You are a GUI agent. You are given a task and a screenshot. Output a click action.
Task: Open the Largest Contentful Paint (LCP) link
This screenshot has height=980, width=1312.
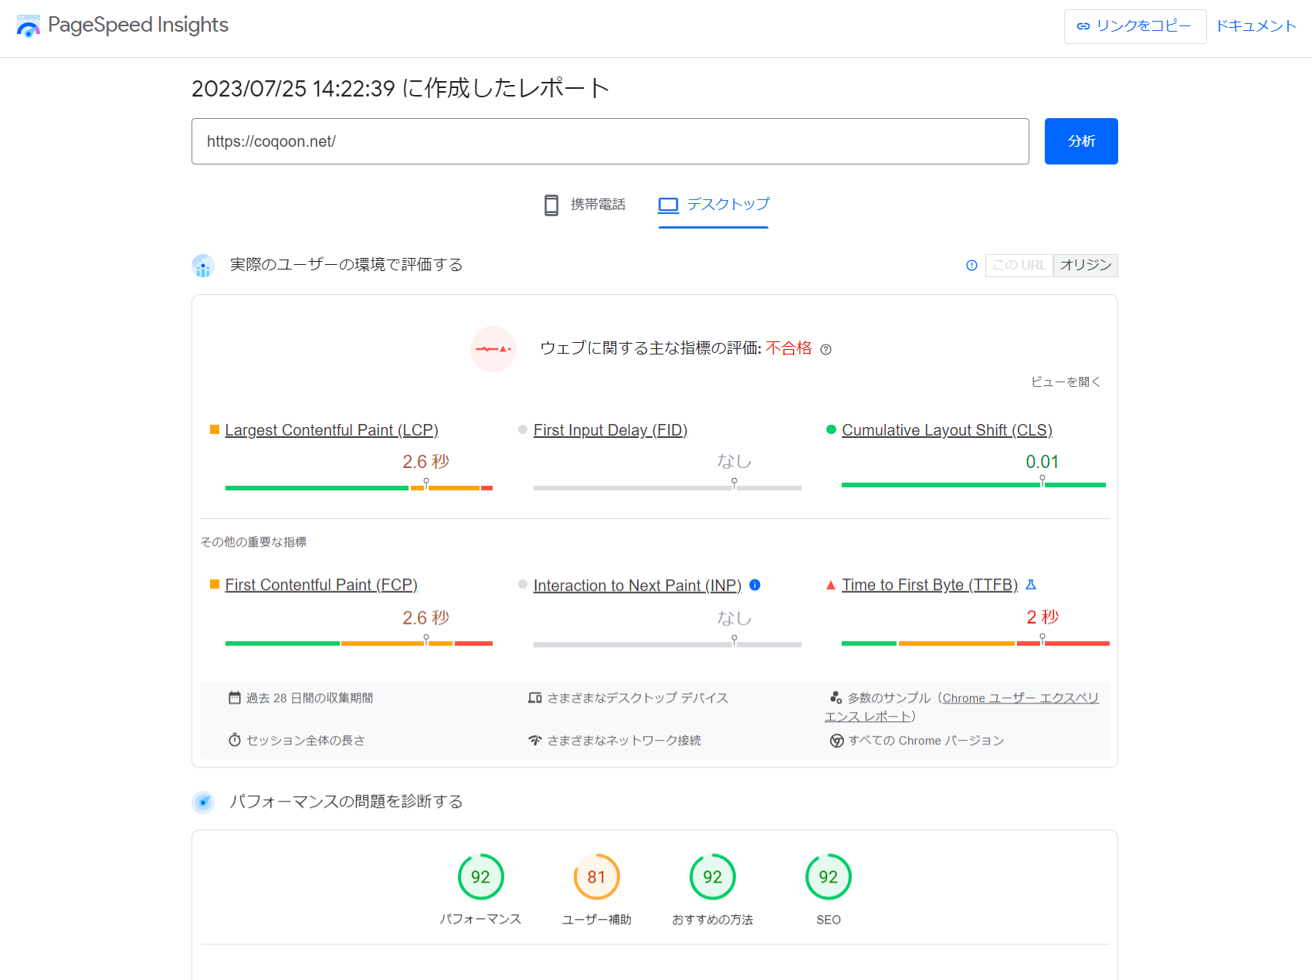pyautogui.click(x=332, y=430)
